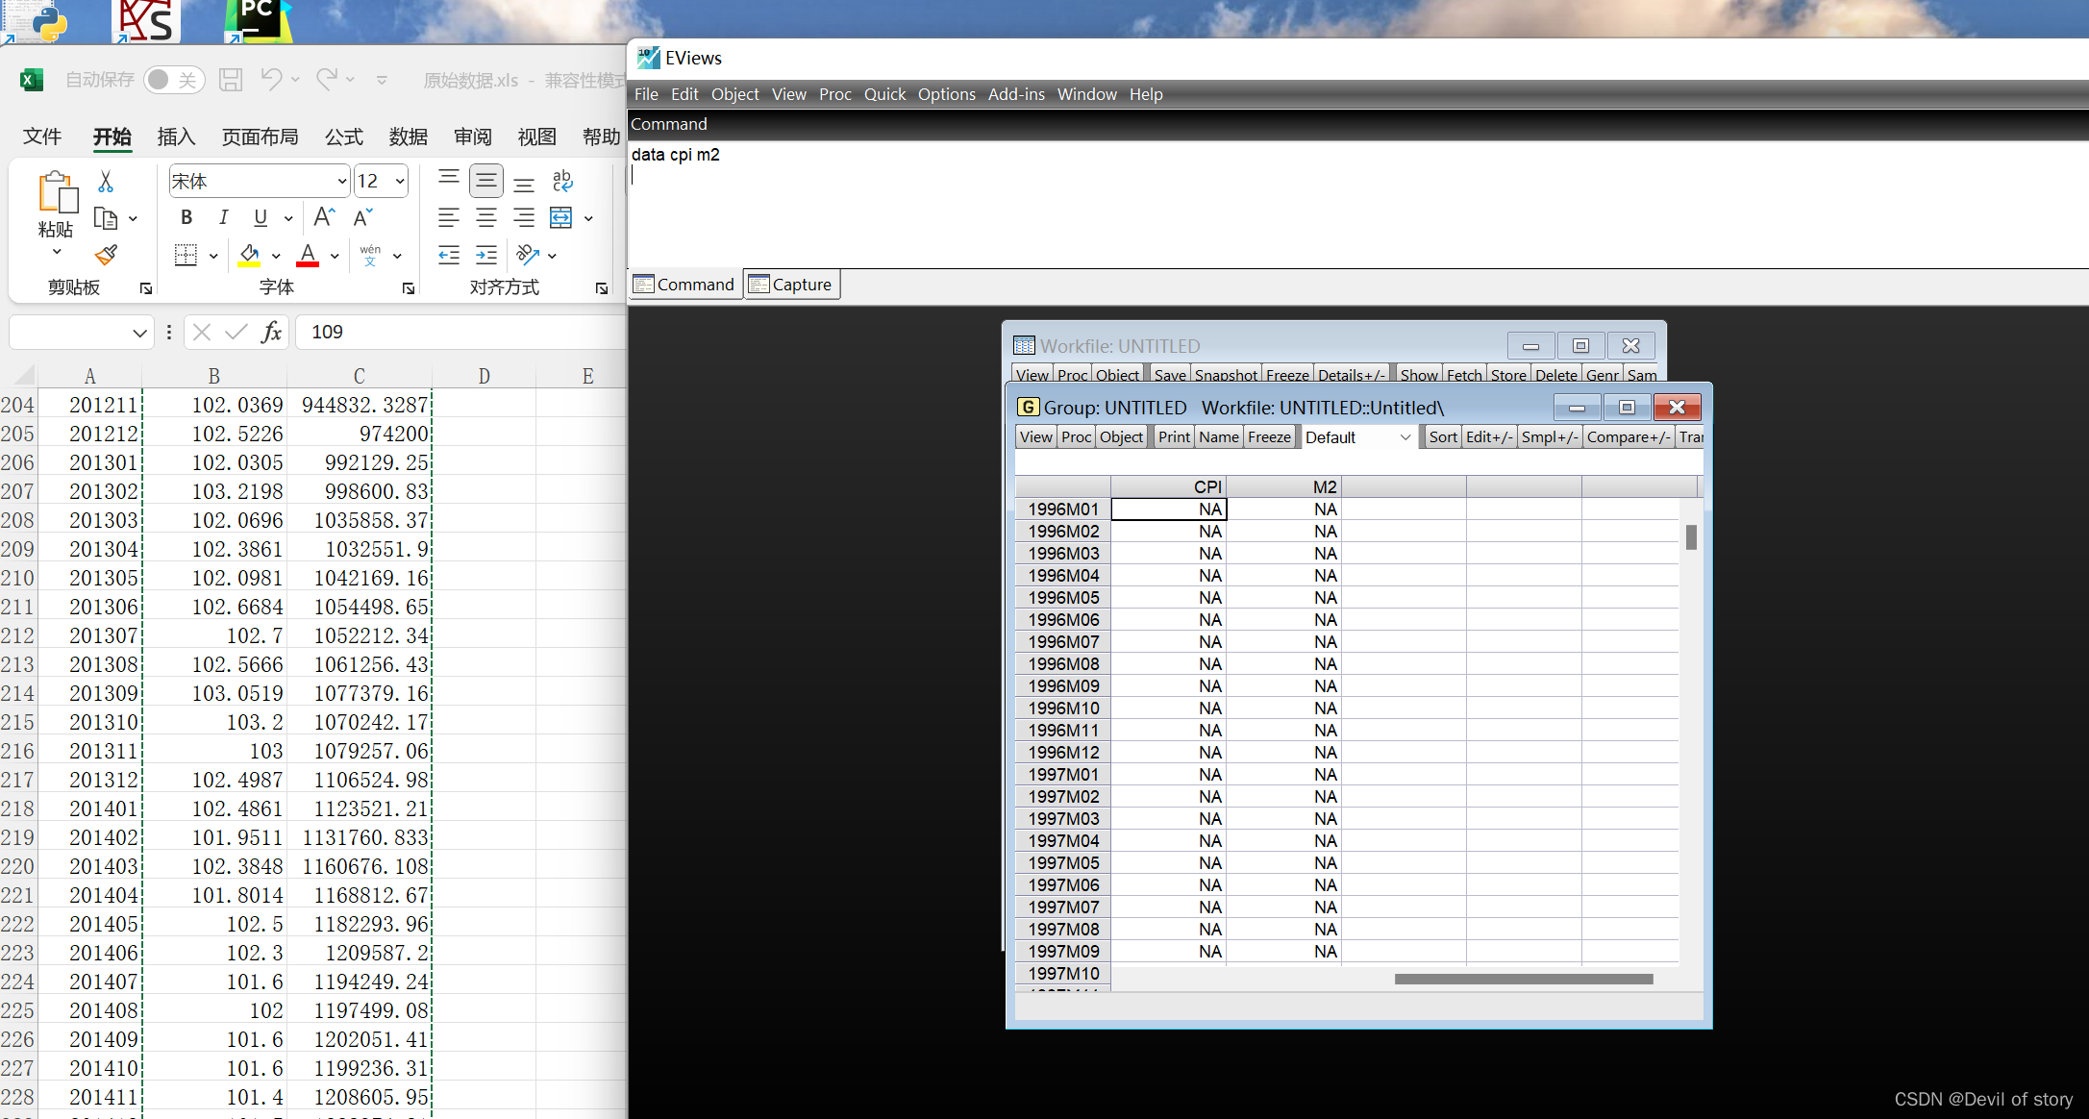Click the Increase Font Size icon
Viewport: 2089px width, 1119px height.
click(x=324, y=217)
